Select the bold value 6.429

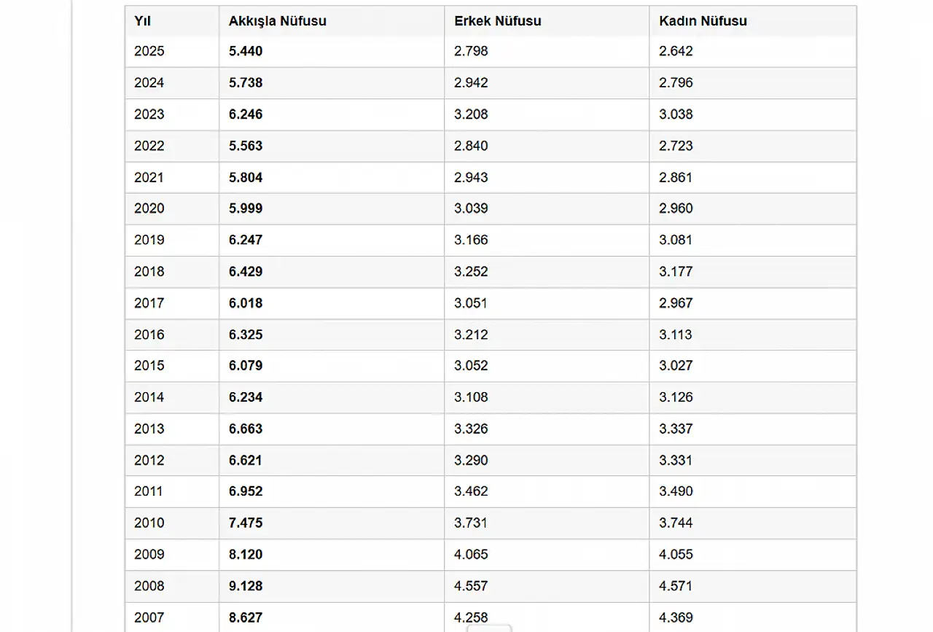coord(246,271)
